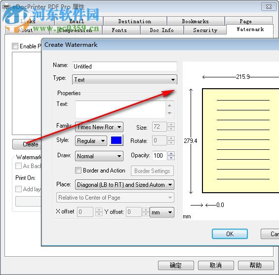Image resolution: width=279 pixels, height=275 pixels.
Task: Click the Name input field with Untitled
Action: 124,67
